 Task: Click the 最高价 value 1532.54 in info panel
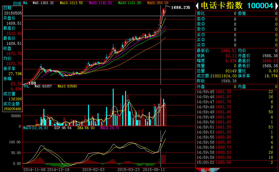tap(14, 33)
